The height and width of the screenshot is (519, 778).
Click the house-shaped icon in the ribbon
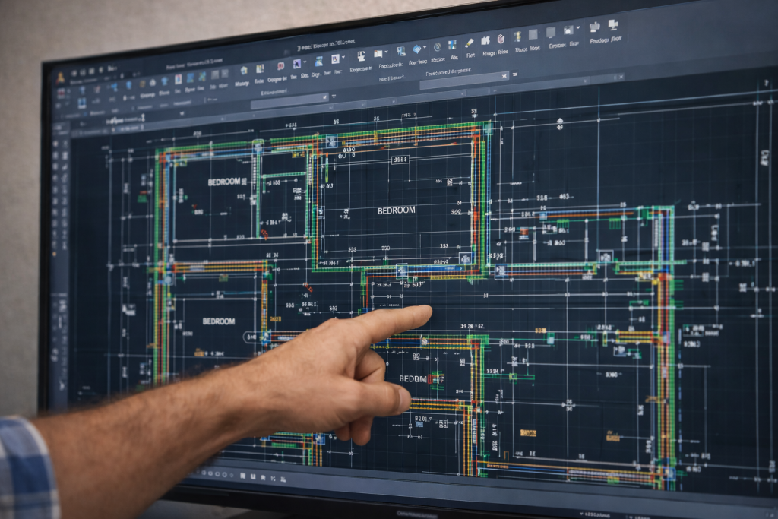244,69
